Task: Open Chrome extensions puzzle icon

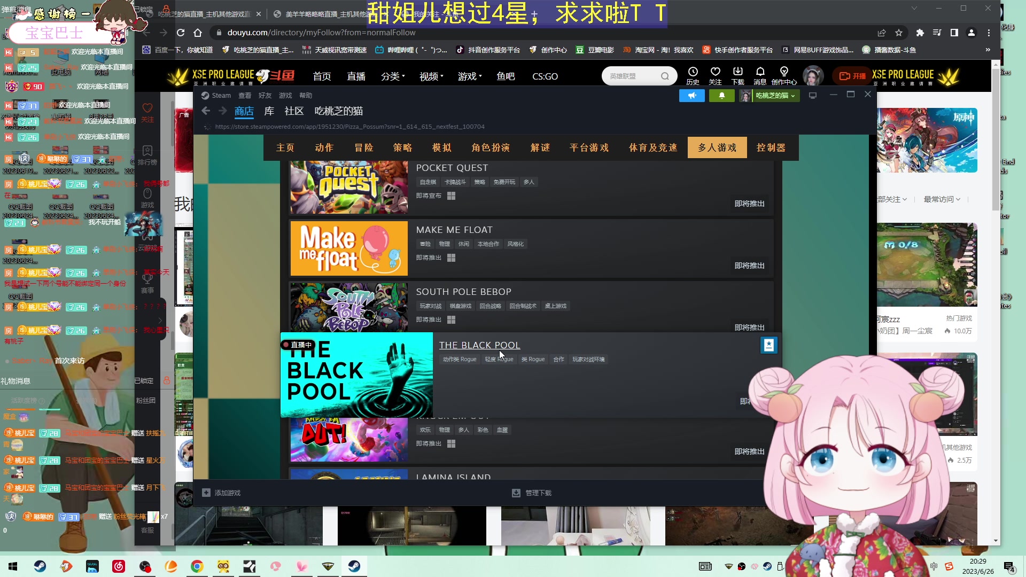Action: [920, 33]
